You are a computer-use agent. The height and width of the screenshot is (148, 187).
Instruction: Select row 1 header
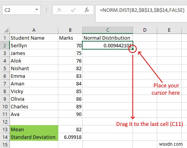point(5,38)
